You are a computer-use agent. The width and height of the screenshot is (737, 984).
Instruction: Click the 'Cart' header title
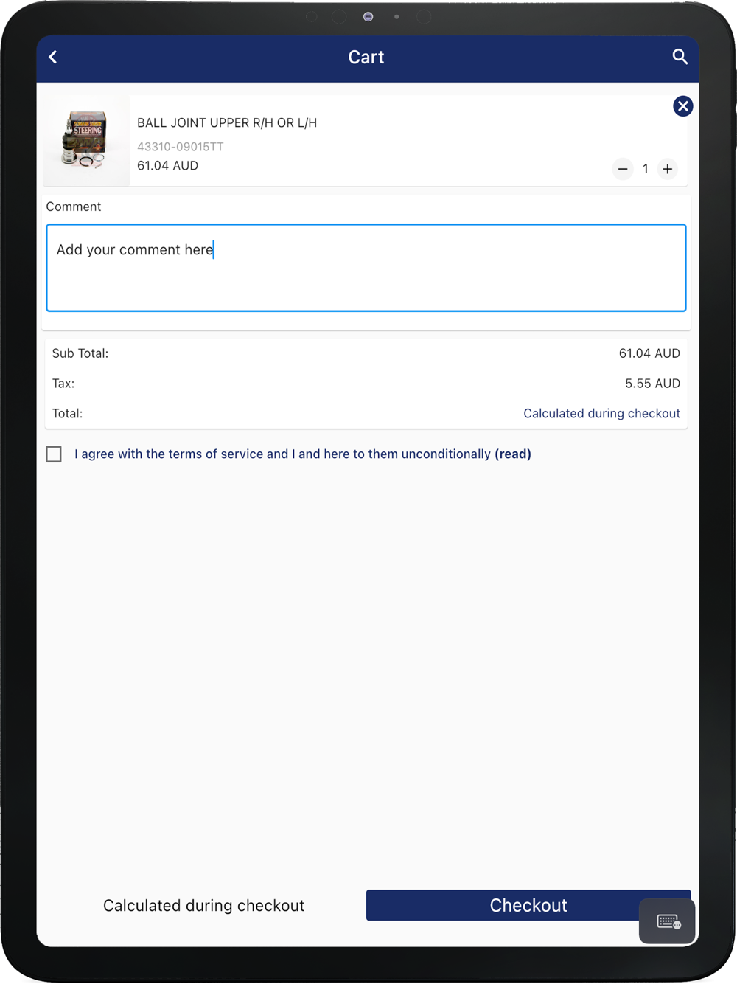[x=366, y=57]
